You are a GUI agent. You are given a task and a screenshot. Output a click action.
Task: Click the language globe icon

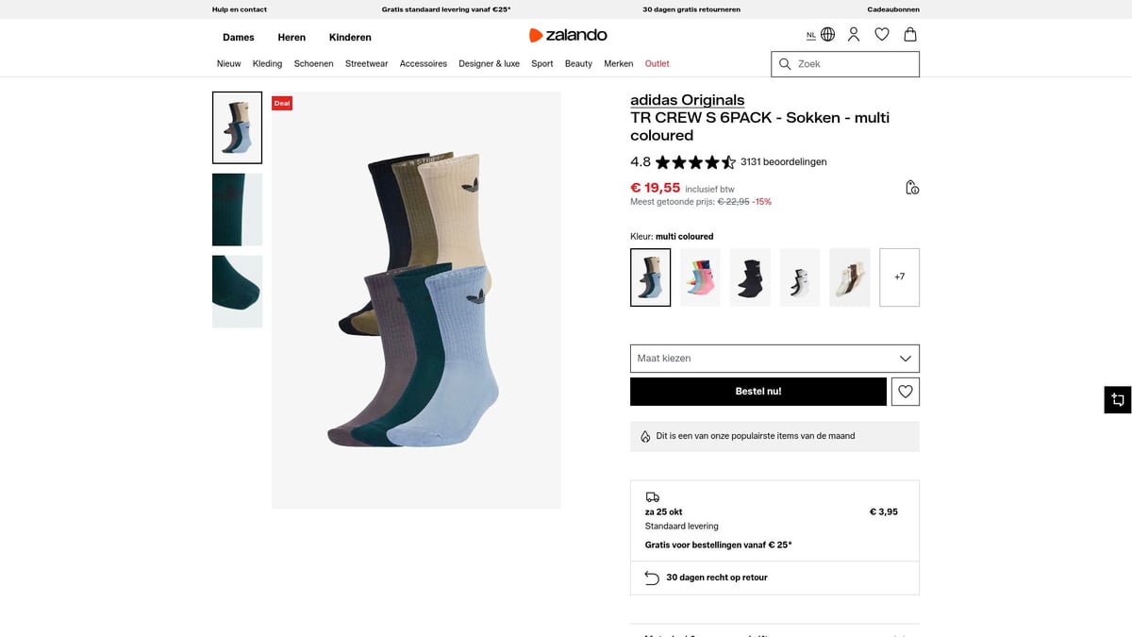(827, 35)
